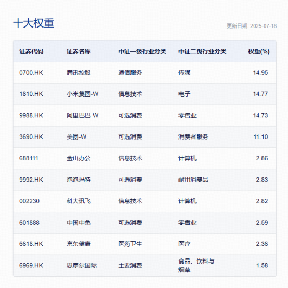Click the 科大讯飞 name cell
This screenshot has height=288, width=288.
[x=78, y=201]
